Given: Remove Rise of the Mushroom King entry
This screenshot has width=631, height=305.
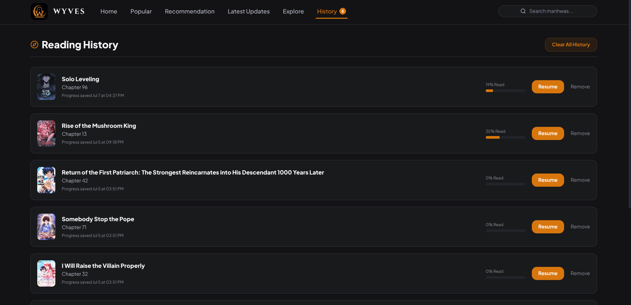Looking at the screenshot, I should pyautogui.click(x=580, y=133).
